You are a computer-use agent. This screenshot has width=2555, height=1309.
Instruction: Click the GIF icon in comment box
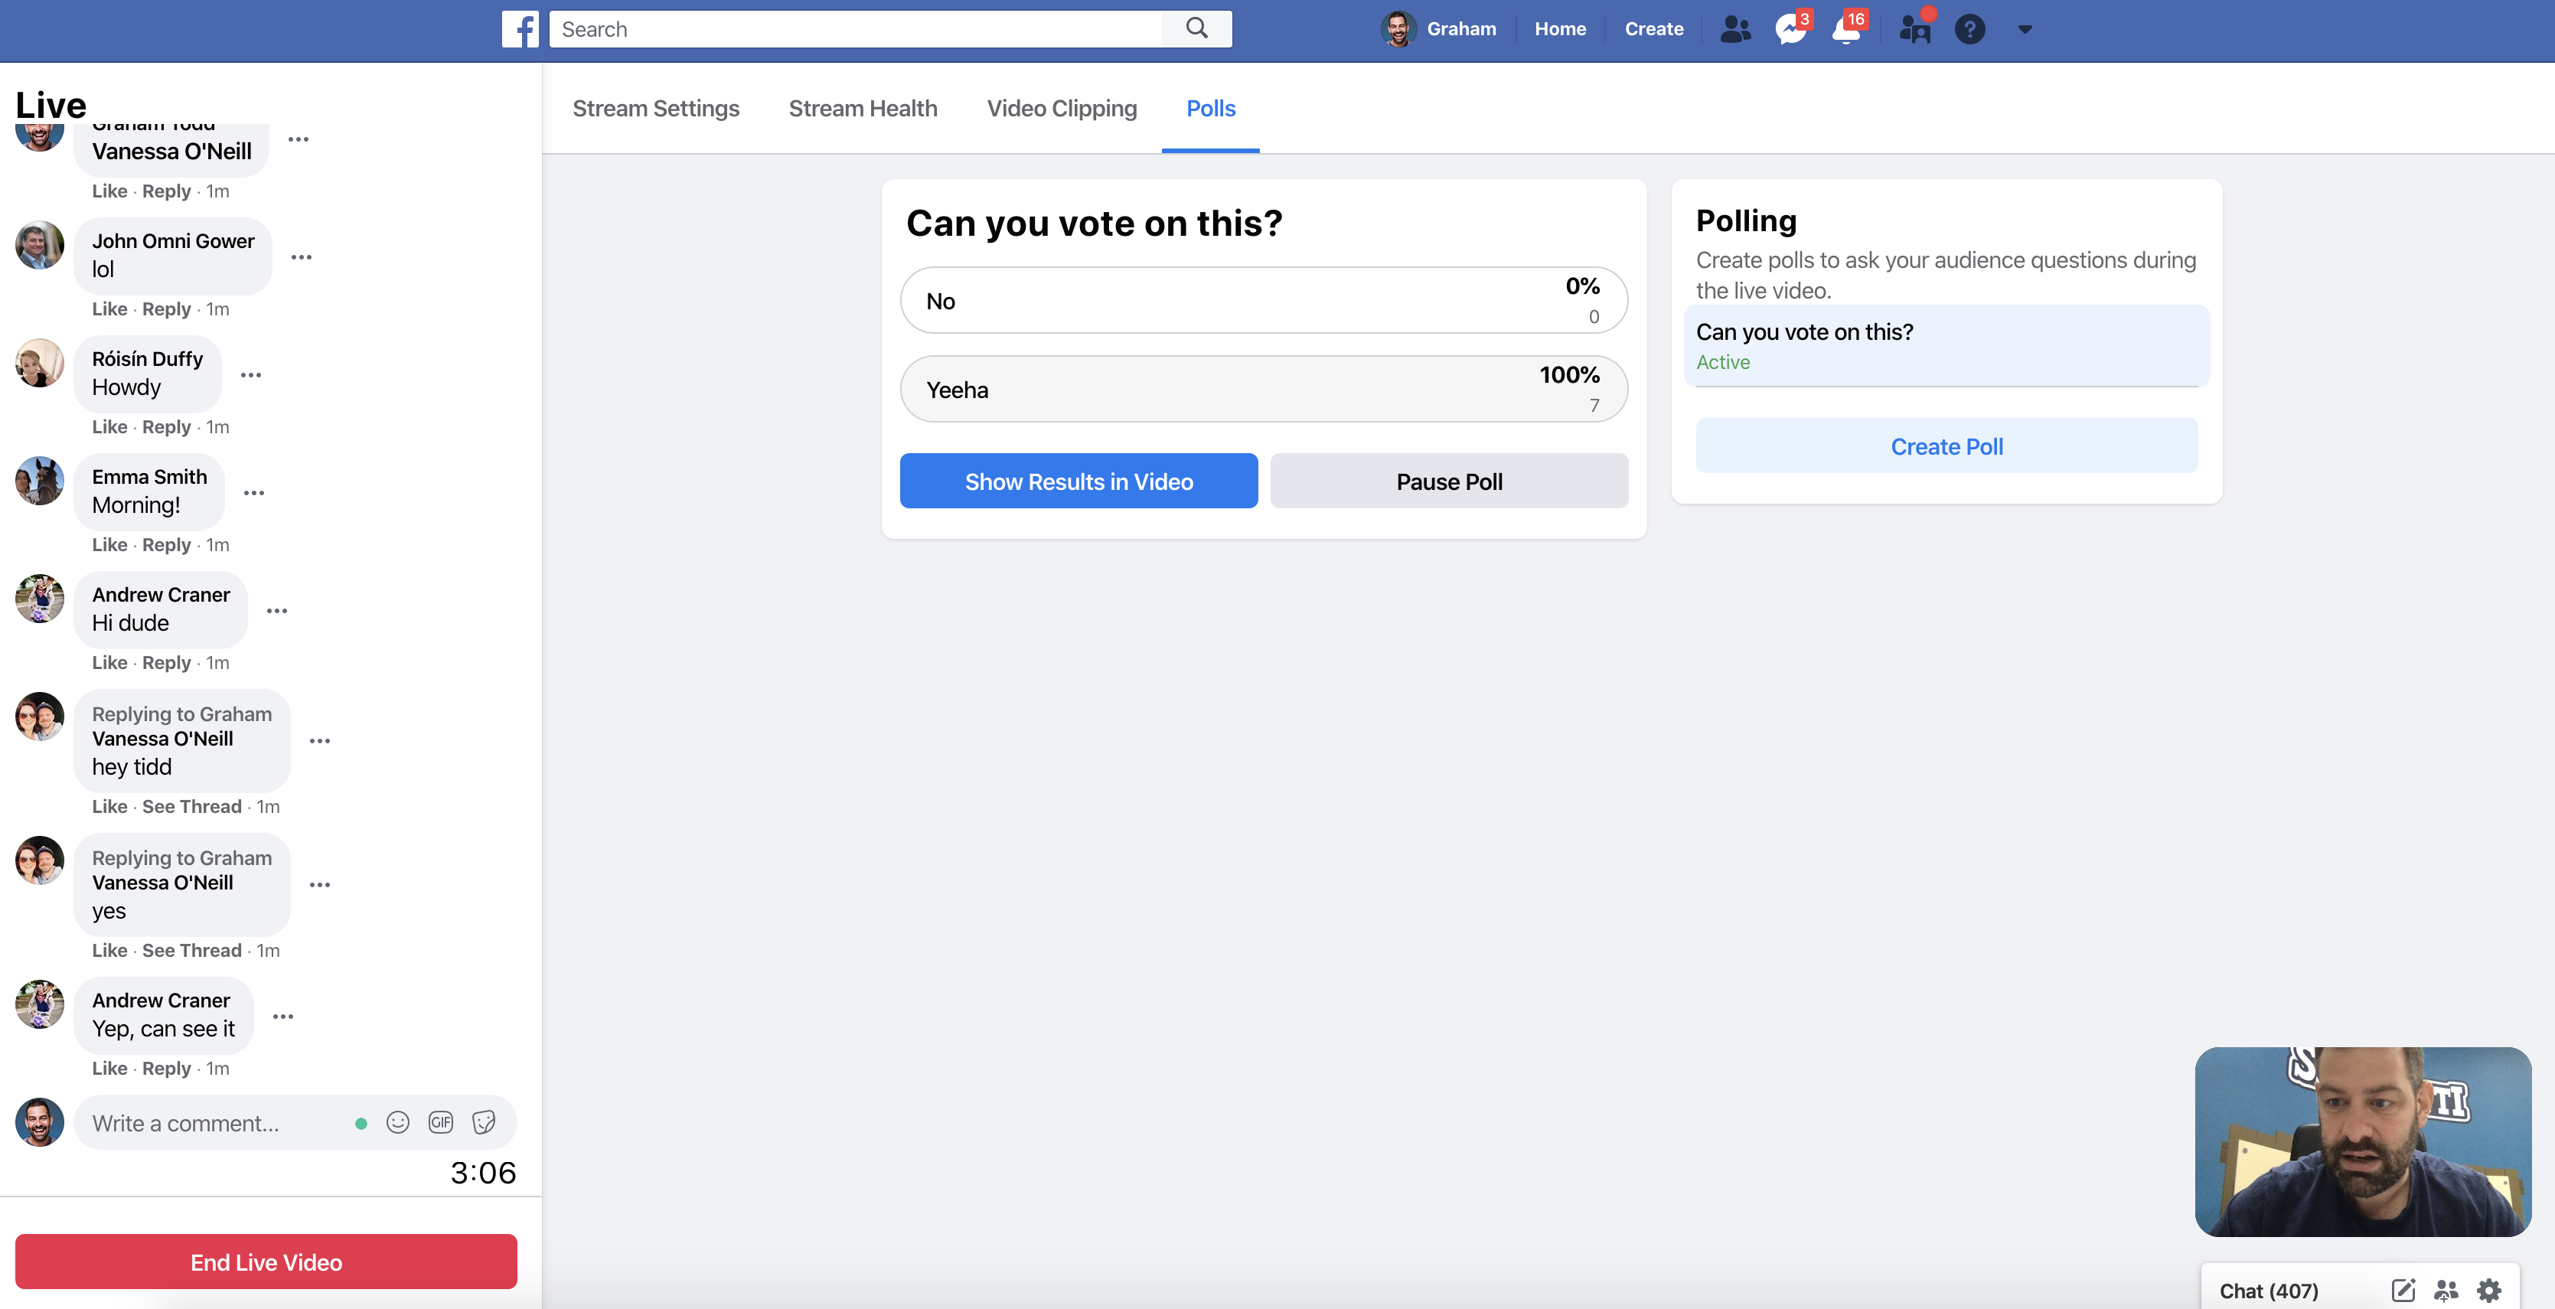tap(440, 1122)
